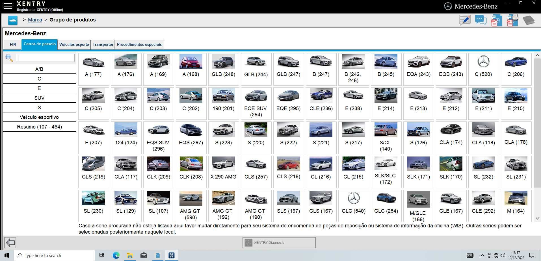Open the chat feedback speech bubbles icon
The image size is (541, 261).
coord(481,20)
